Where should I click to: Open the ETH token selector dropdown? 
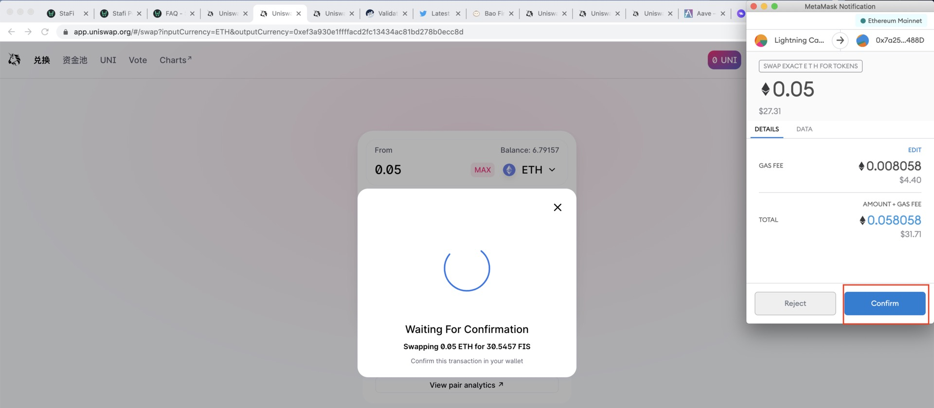[529, 170]
